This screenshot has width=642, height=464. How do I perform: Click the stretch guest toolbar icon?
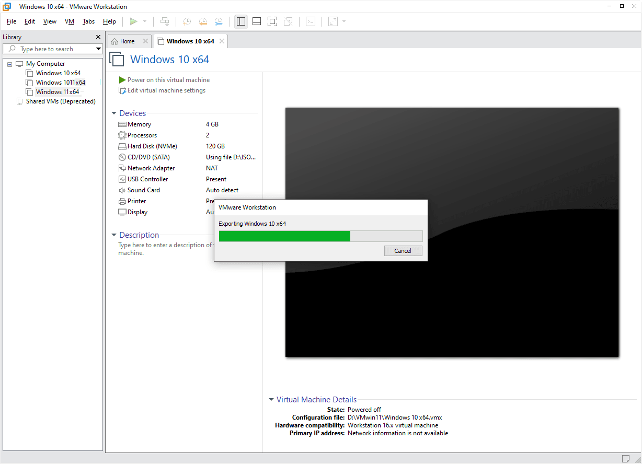coord(333,21)
